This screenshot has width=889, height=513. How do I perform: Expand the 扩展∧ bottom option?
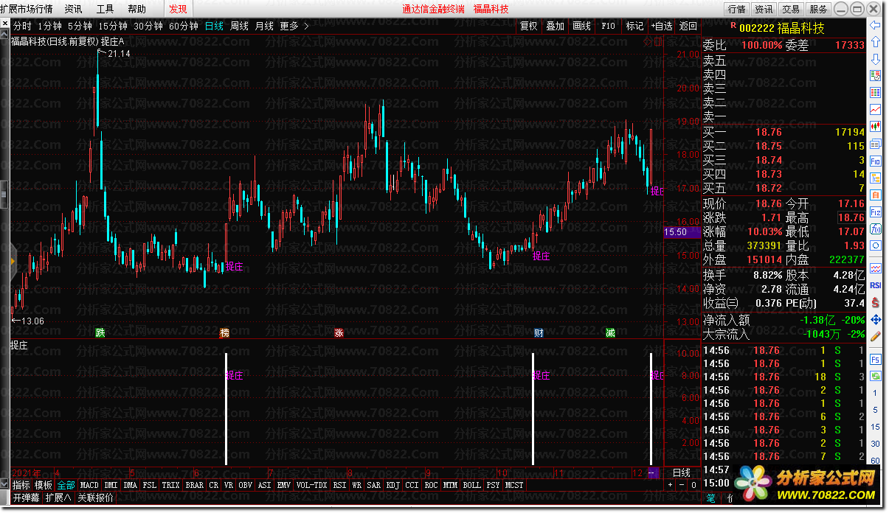coord(58,498)
